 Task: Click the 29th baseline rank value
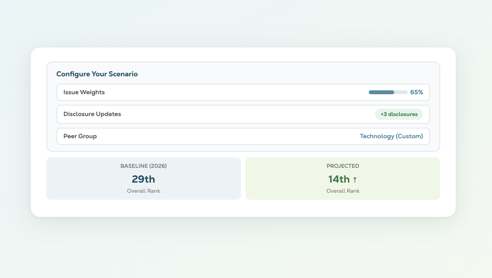click(143, 179)
